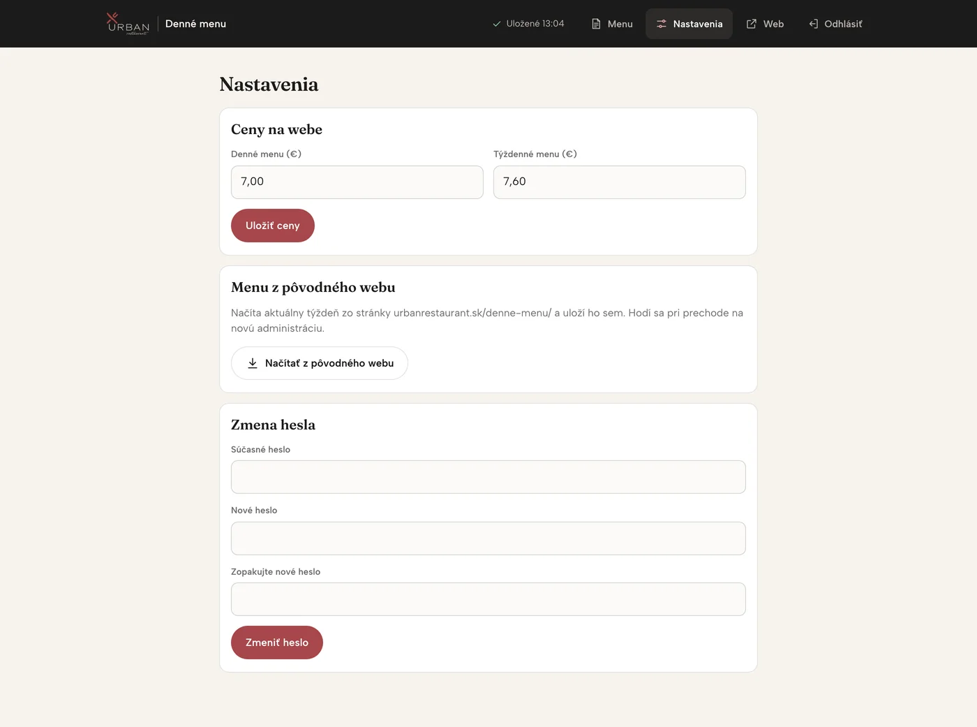
Task: Focus the Zopakujte nové heslo field
Action: (488, 599)
